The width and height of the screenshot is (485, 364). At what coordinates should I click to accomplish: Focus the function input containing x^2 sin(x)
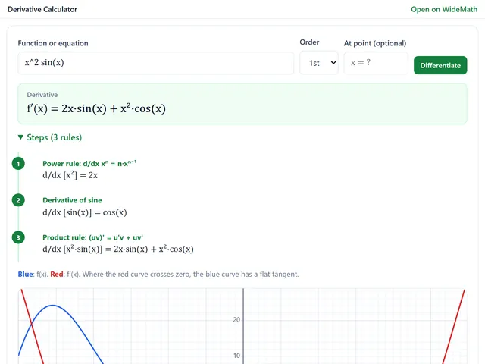(x=155, y=63)
